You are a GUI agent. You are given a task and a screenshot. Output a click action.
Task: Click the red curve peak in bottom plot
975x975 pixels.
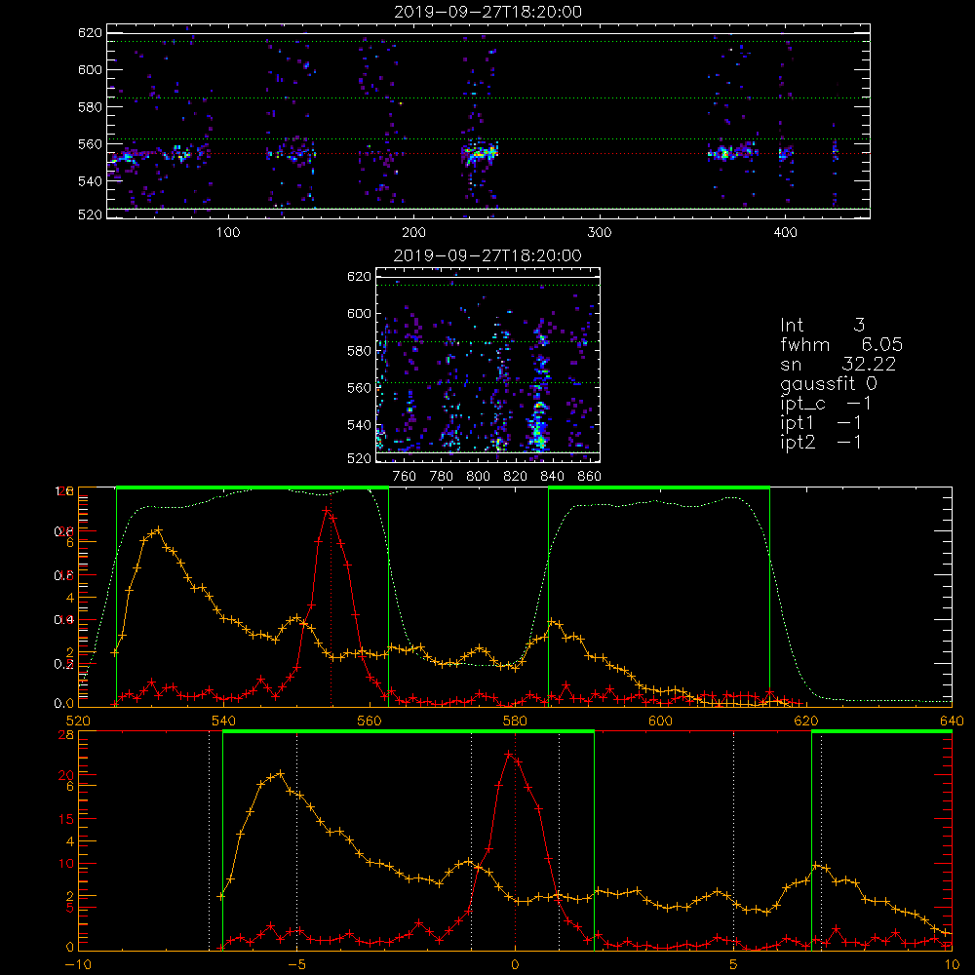509,755
